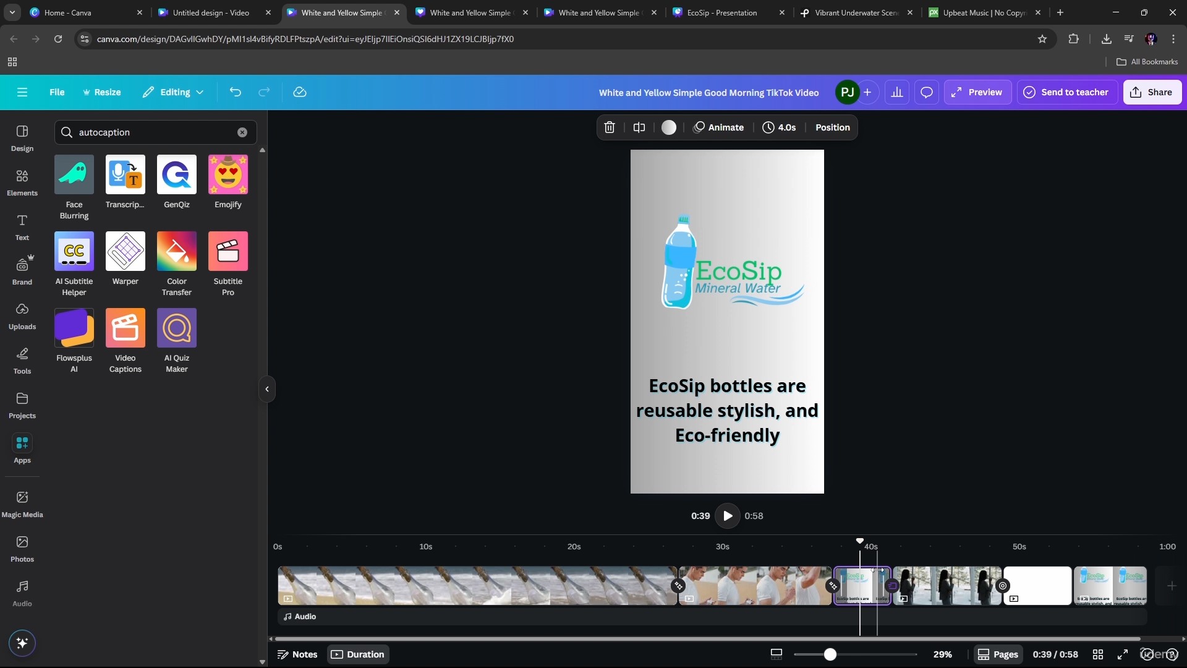Open the AI Quiz Maker app

[x=177, y=328]
